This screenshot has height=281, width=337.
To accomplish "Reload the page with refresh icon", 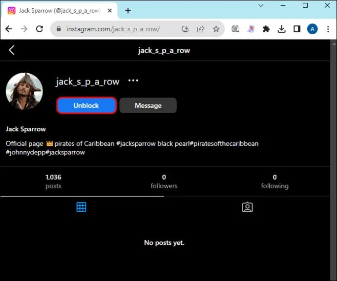I will coord(40,29).
